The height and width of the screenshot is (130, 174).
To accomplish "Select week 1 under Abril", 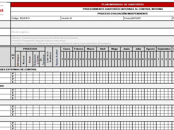I will [98, 59].
